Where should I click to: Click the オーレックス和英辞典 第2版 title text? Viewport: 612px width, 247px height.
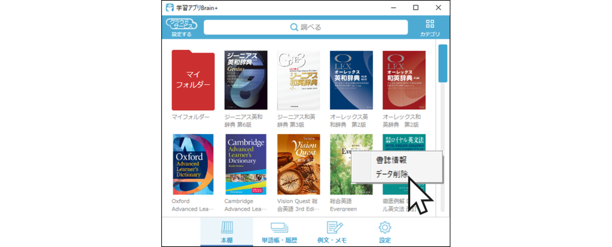click(402, 121)
